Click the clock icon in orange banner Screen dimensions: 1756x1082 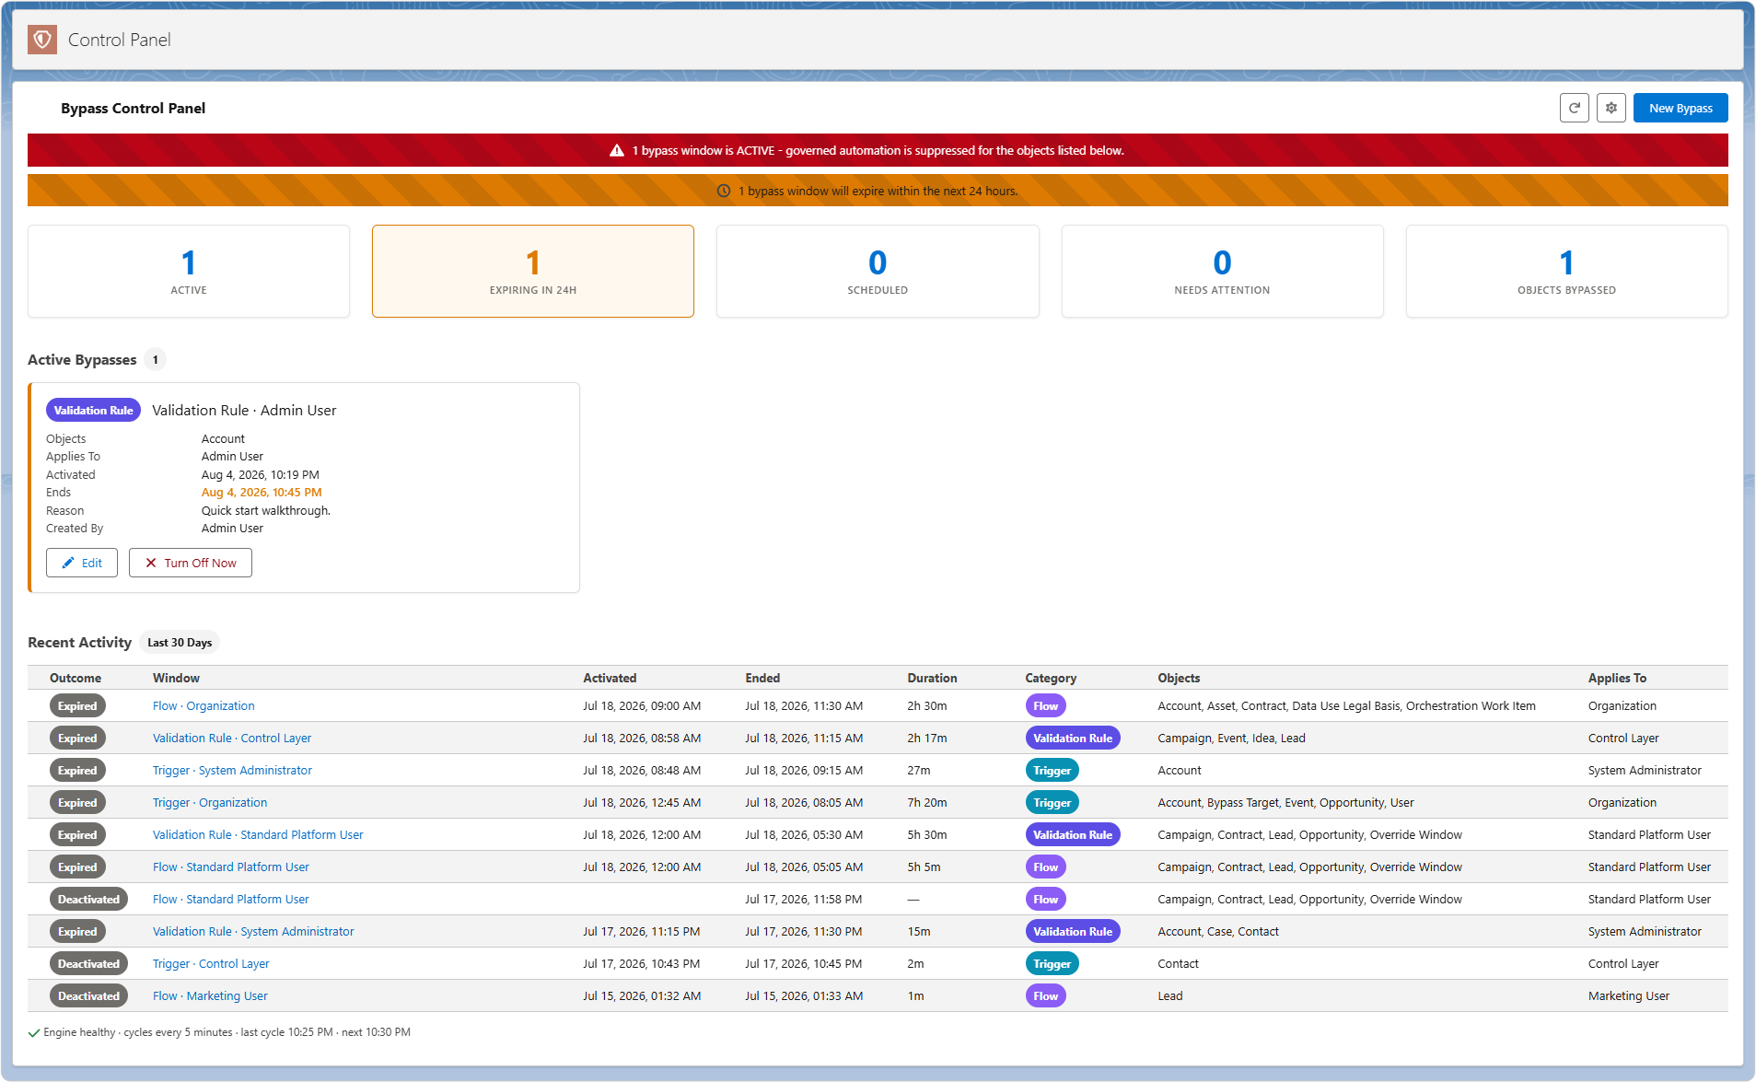coord(724,191)
